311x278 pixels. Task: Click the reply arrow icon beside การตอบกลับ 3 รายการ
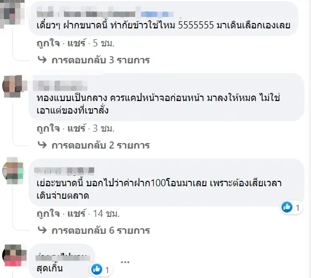(42, 60)
